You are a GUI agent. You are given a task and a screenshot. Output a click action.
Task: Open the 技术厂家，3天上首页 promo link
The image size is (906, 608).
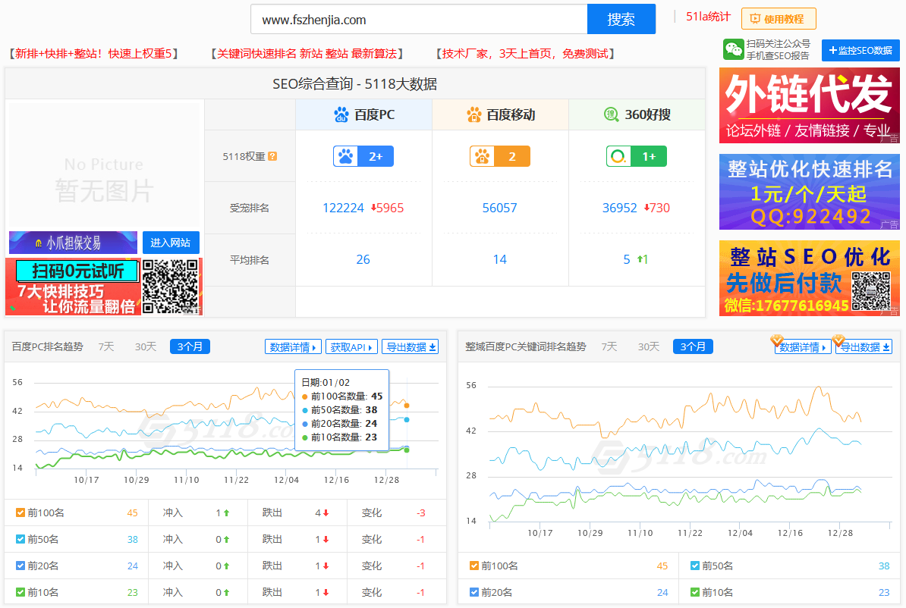(525, 54)
